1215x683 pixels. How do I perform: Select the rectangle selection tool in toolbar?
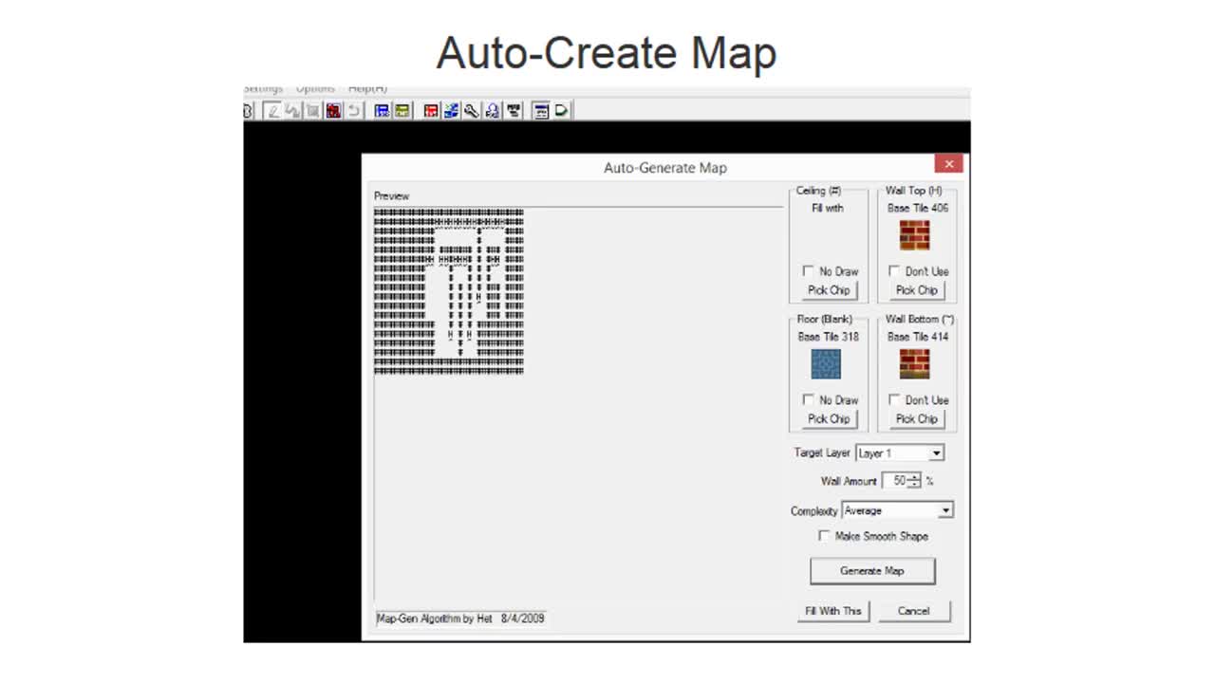click(x=312, y=111)
